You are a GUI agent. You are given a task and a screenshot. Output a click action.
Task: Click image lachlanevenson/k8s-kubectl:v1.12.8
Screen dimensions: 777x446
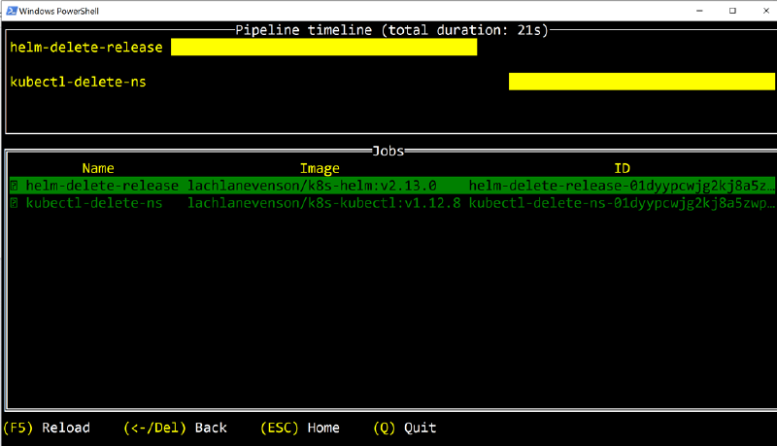[x=324, y=203]
